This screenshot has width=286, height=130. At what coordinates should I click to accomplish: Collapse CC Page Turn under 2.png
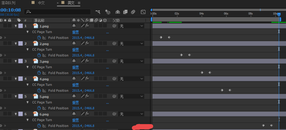28,49
